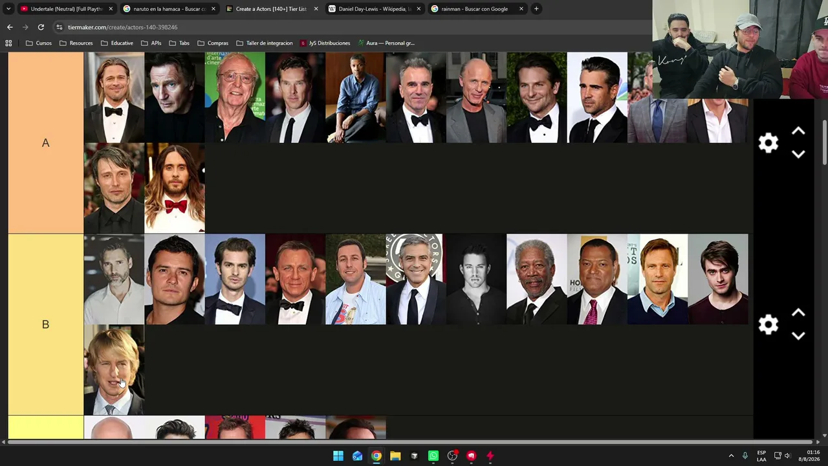This screenshot has height=466, width=828.
Task: Open OBS Studio from the taskbar
Action: 452,456
